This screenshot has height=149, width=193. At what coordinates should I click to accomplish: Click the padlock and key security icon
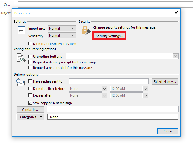pyautogui.click(x=86, y=30)
